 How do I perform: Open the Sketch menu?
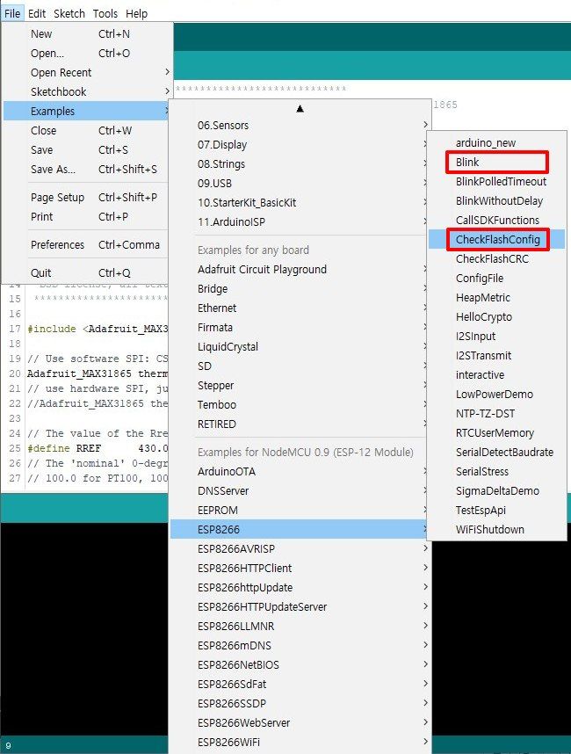point(69,13)
